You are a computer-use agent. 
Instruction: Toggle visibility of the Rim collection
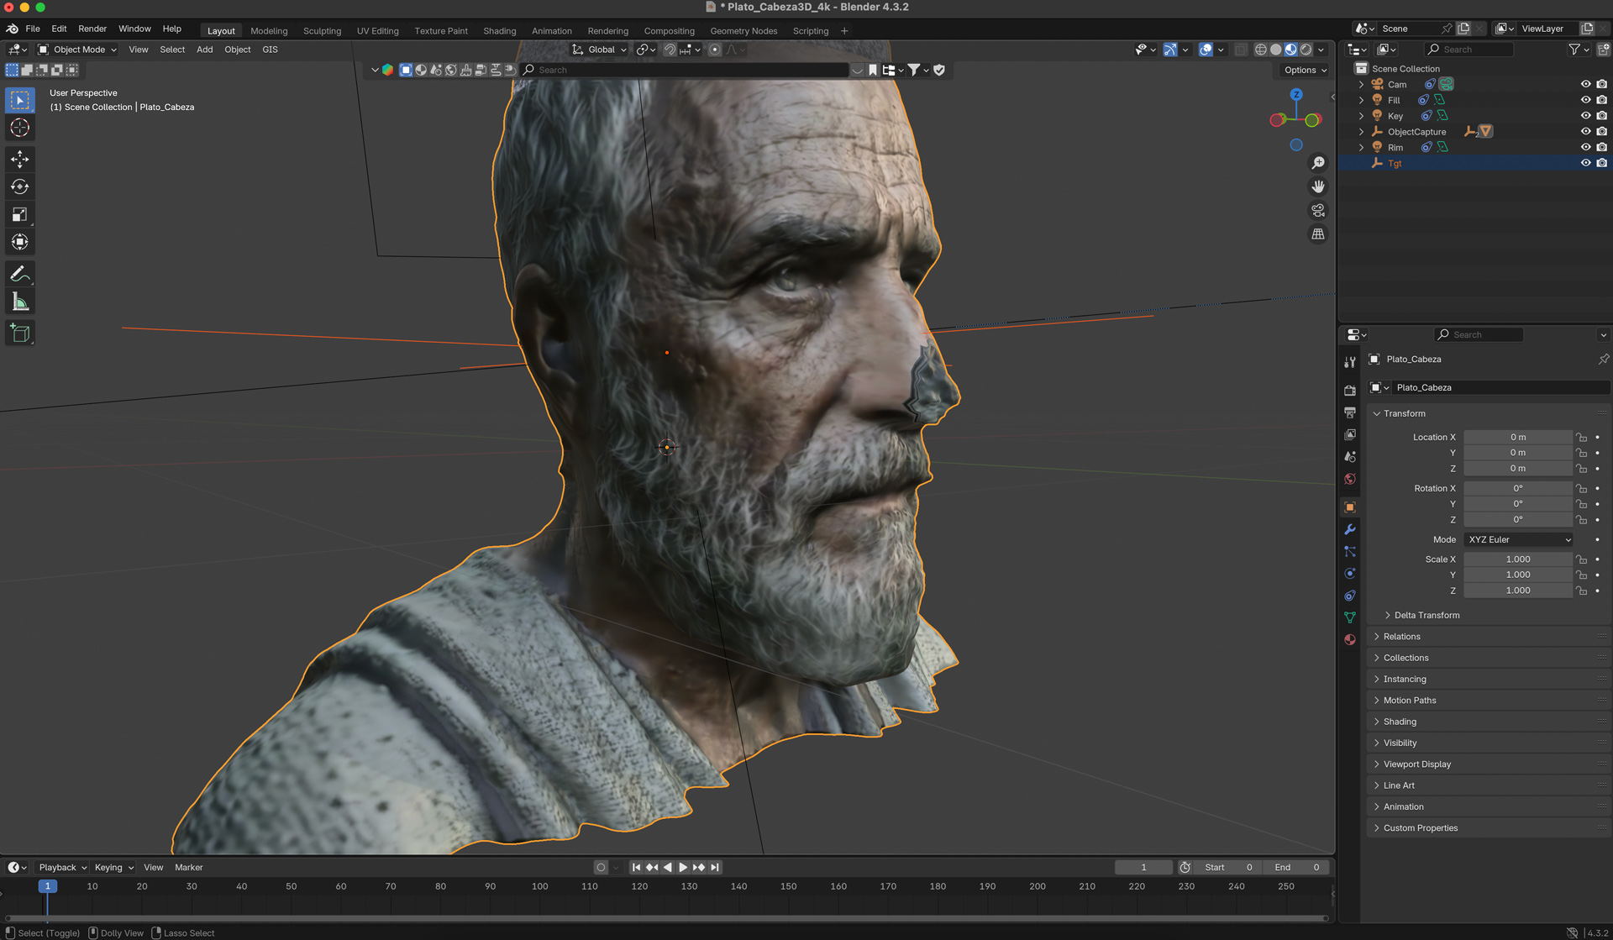[1585, 147]
